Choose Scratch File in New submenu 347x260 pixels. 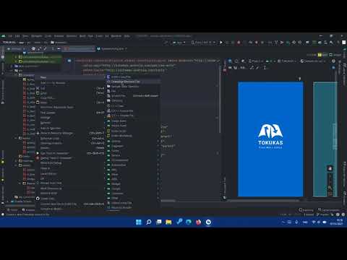coord(133,96)
